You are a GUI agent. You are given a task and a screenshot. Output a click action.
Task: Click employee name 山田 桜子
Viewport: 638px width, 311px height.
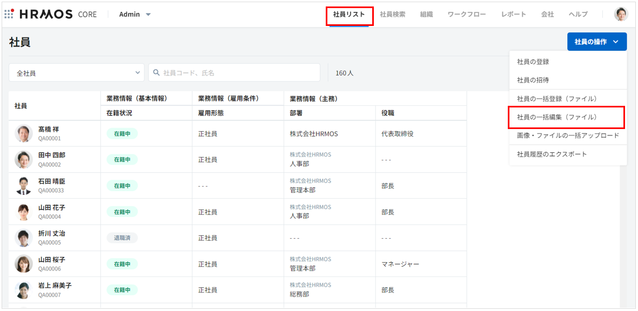51,260
